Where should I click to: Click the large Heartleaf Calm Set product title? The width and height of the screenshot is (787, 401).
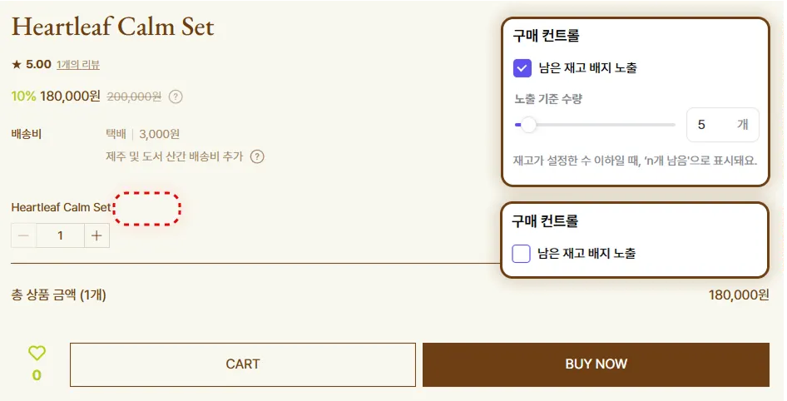tap(112, 27)
